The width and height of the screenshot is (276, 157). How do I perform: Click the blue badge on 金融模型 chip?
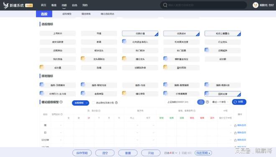[x=83, y=93]
